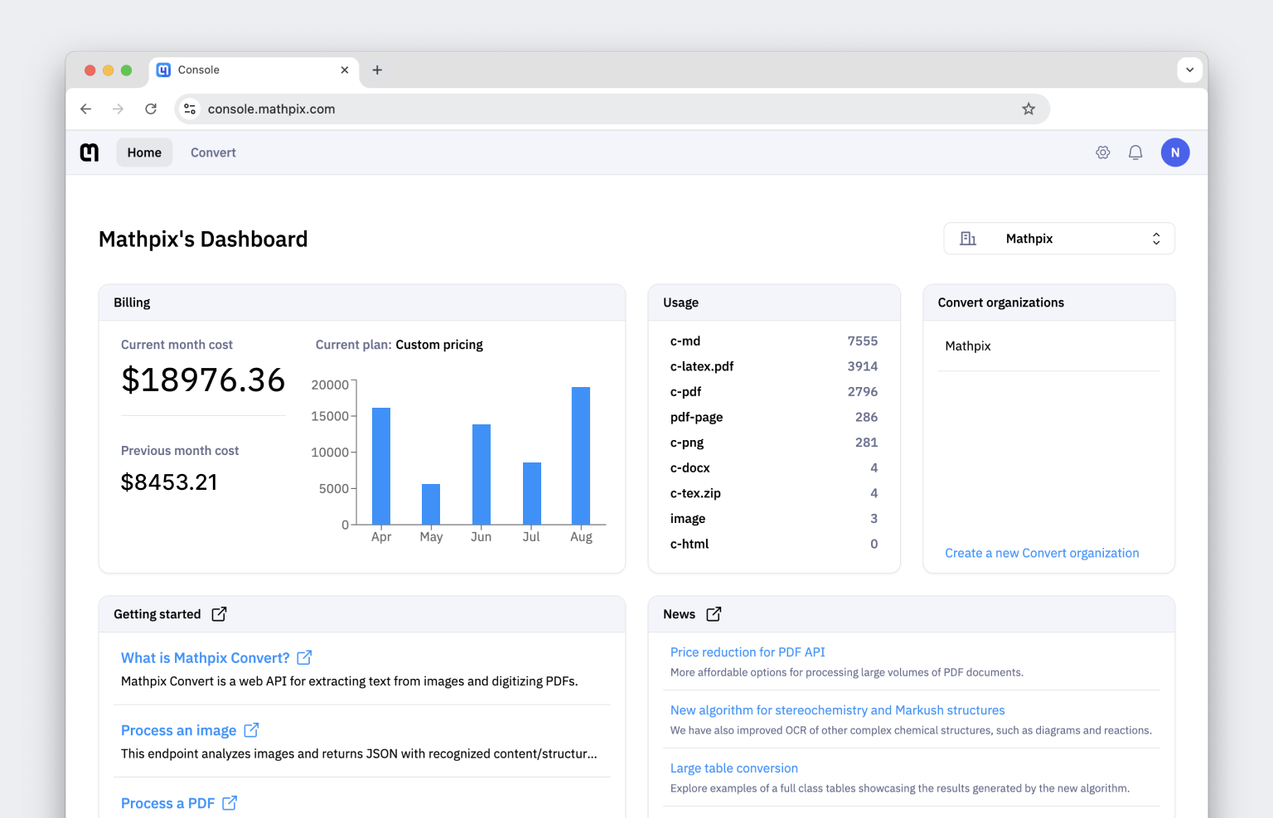Click the c-md usage row

[x=774, y=341]
